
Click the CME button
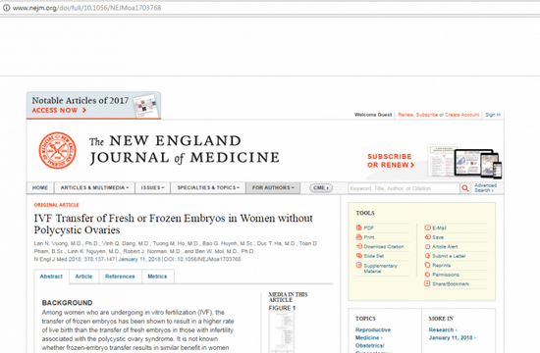tap(321, 188)
